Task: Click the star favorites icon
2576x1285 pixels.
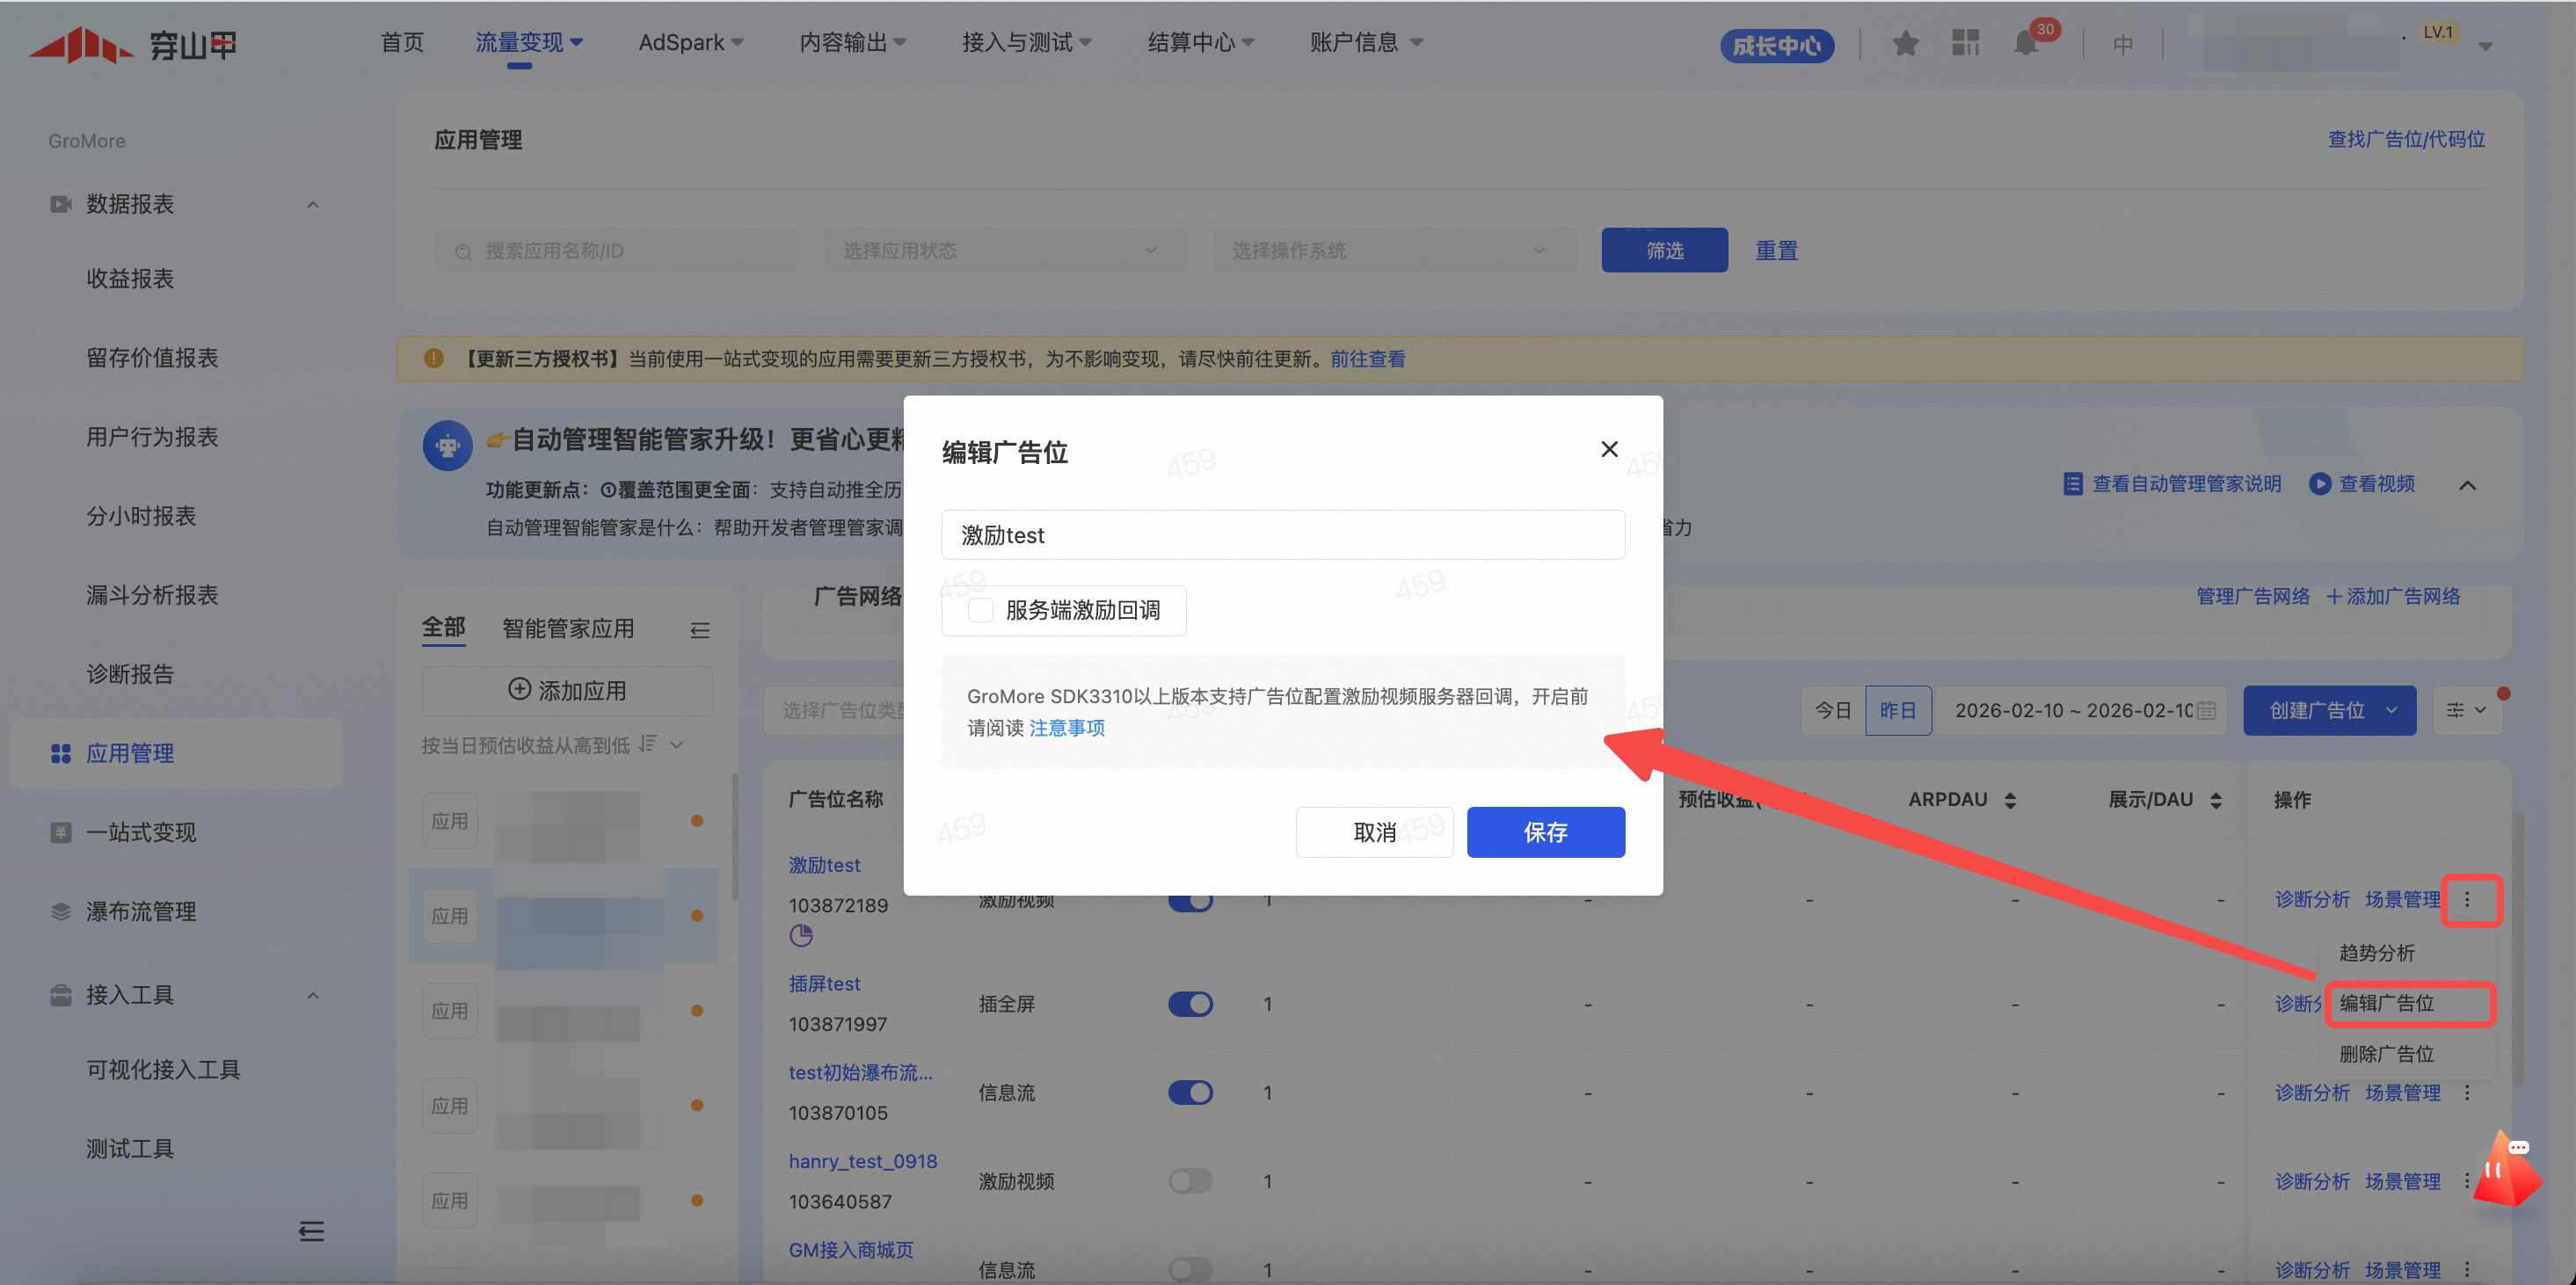Action: pos(1905,43)
